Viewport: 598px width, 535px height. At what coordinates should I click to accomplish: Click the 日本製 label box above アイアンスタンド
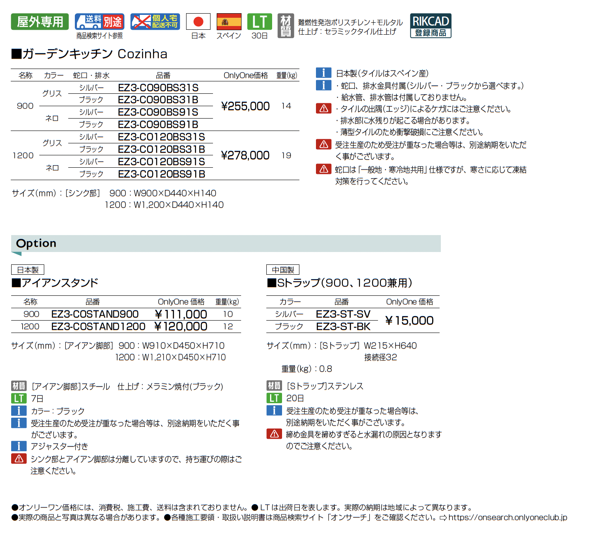28,270
